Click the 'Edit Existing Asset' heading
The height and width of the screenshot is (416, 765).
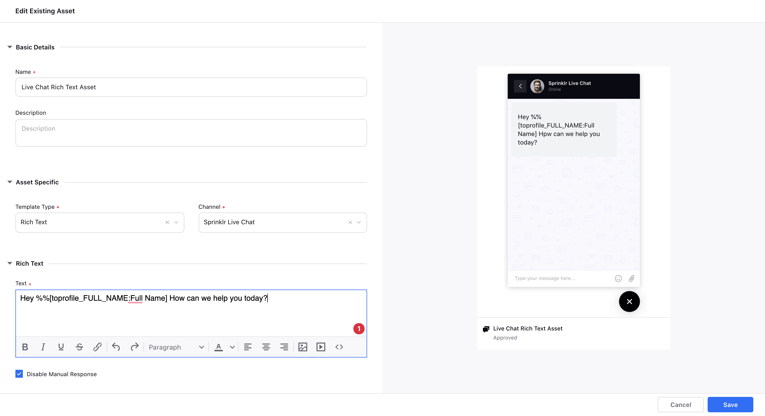45,11
